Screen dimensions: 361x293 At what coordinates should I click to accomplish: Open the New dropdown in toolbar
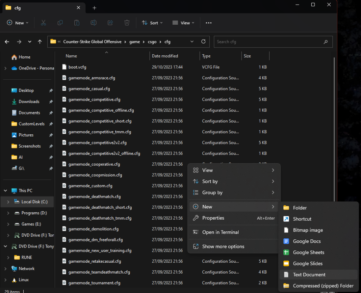pyautogui.click(x=18, y=23)
